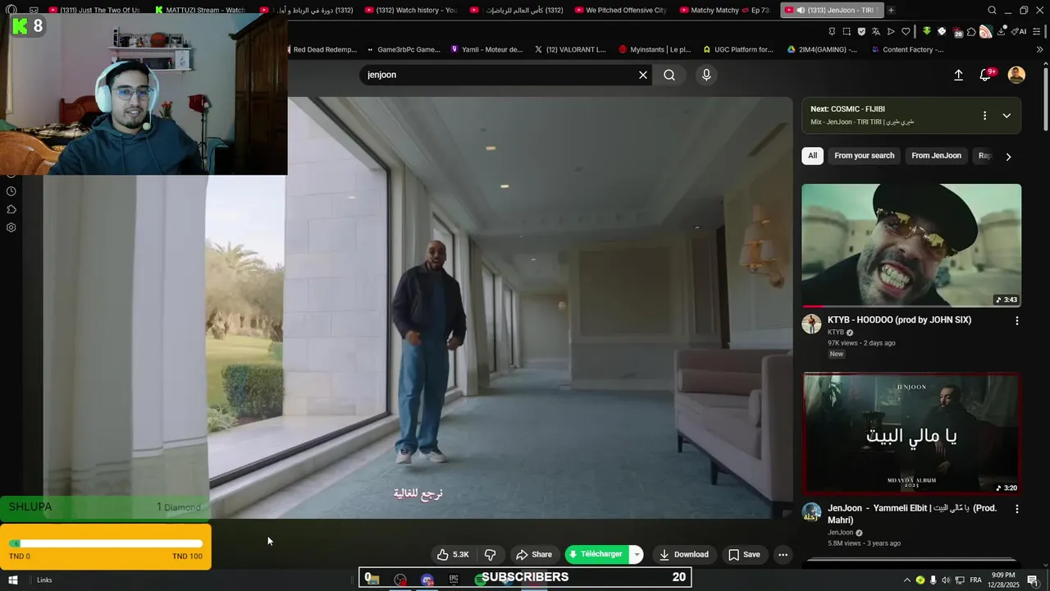The width and height of the screenshot is (1050, 591).
Task: Open the sidebar settings gear icon
Action: point(11,227)
